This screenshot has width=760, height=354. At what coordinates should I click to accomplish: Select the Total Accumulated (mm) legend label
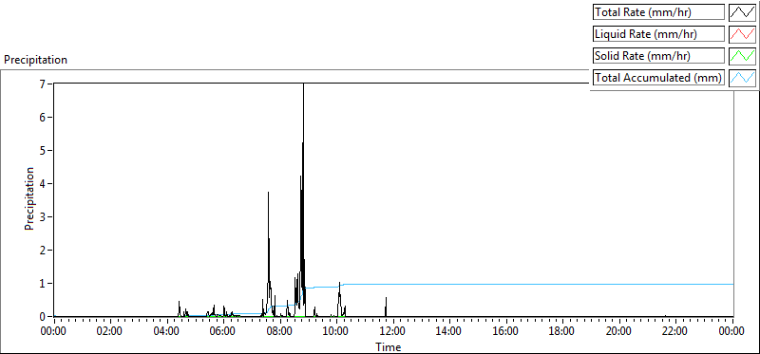[658, 78]
